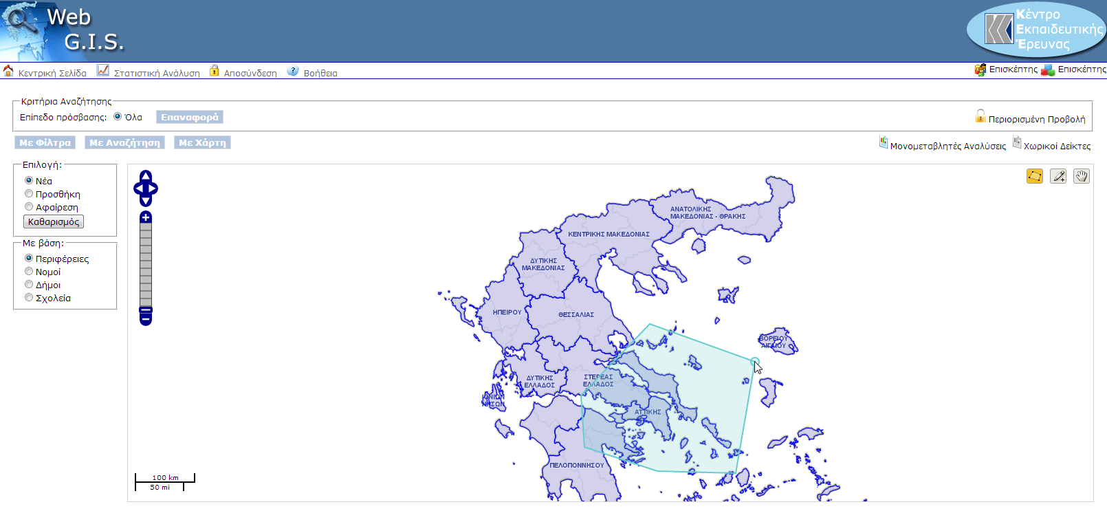Viewport: 1107px width, 511px height.
Task: Click the ΘΕΣΣΑΛΙΑΣ region on map
Action: [576, 314]
